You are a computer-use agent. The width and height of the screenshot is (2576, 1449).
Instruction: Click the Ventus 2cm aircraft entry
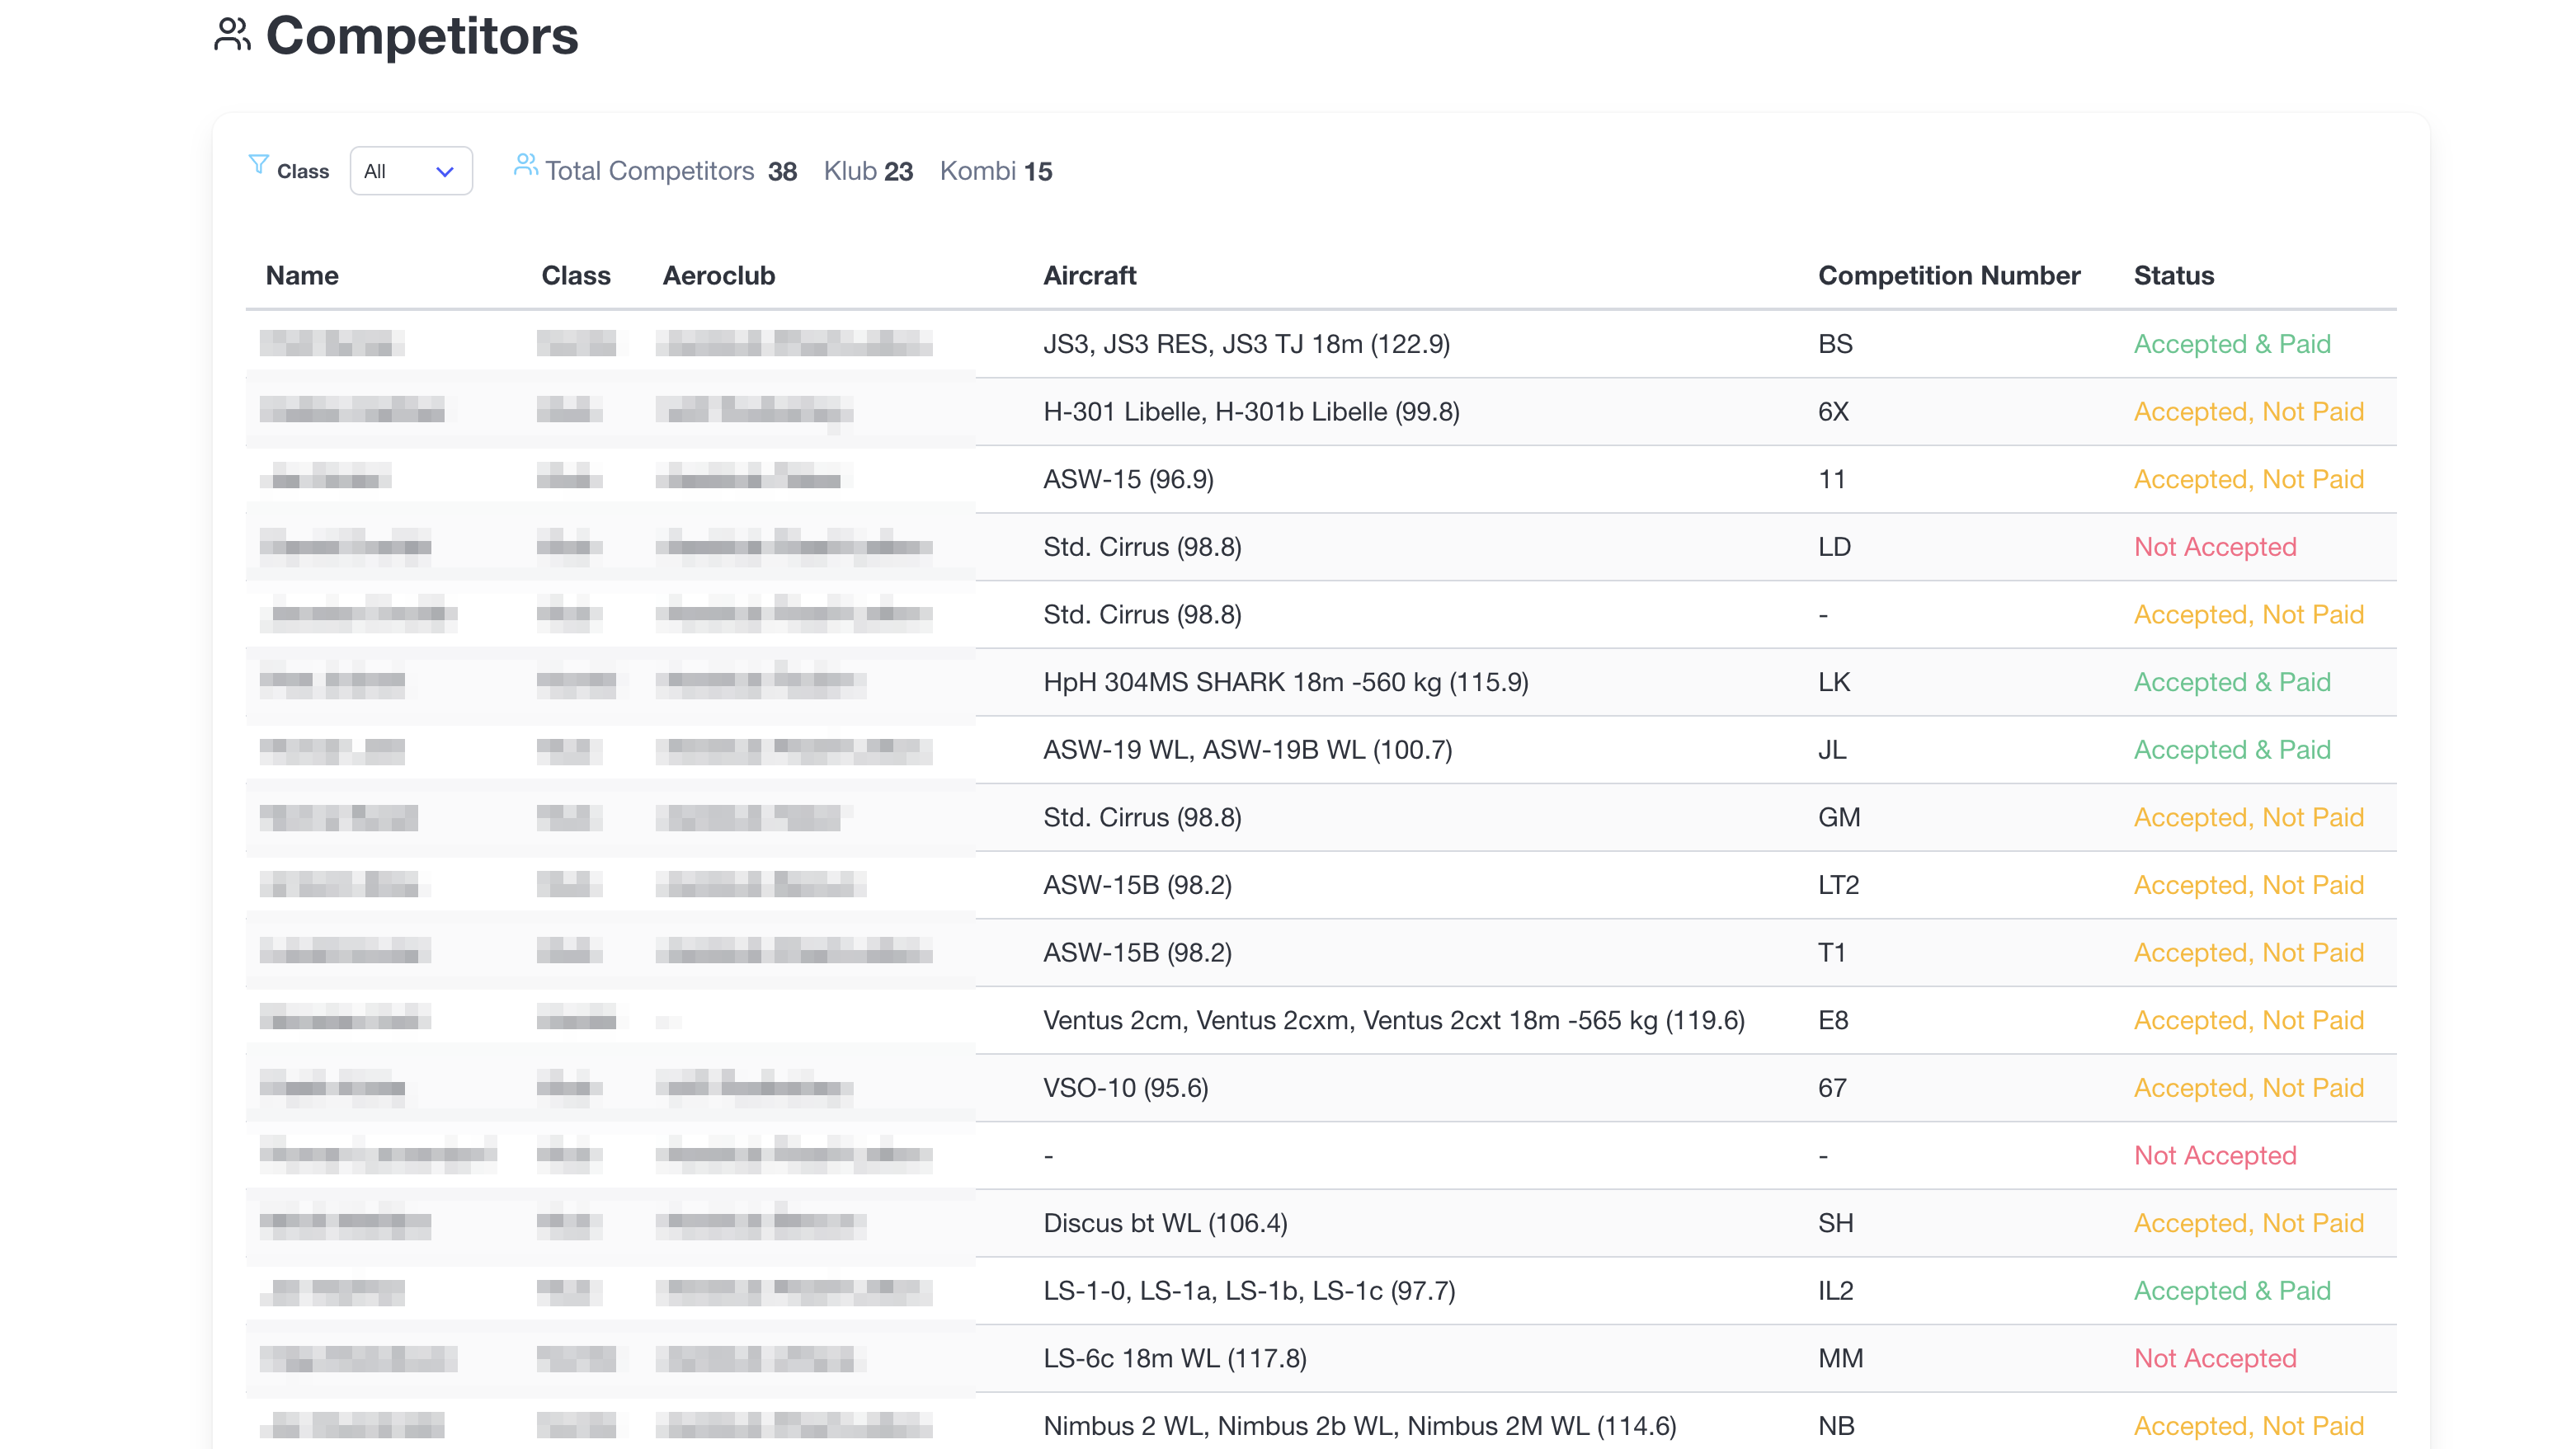1393,1020
